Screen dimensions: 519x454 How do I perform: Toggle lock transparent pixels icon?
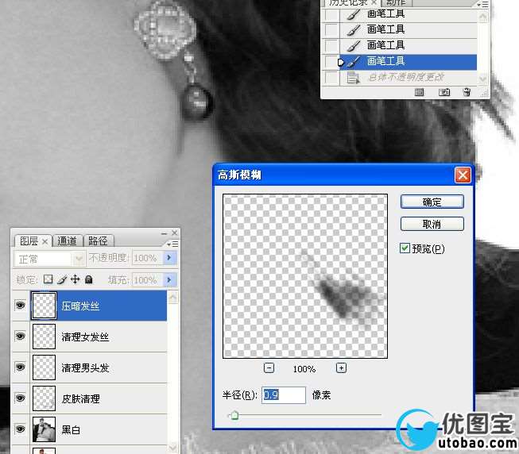coord(48,279)
